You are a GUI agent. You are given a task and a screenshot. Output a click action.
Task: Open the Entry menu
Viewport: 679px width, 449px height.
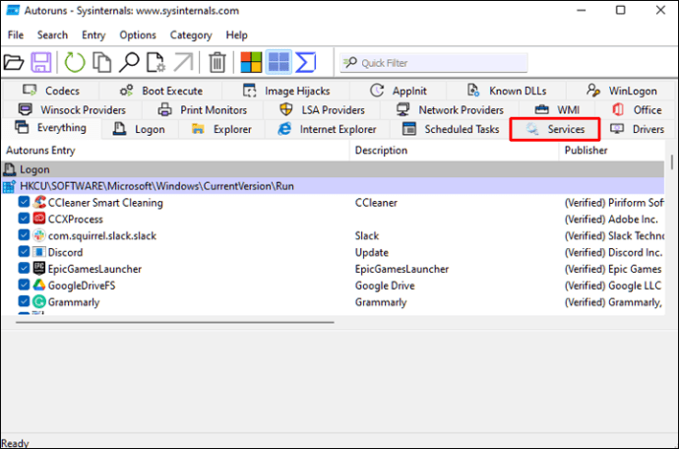point(93,34)
